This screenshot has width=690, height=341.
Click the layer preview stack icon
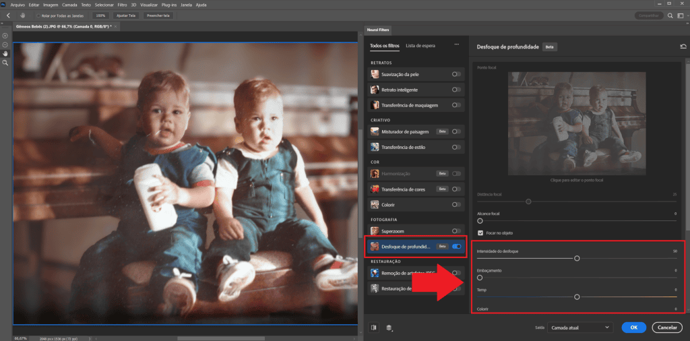(389, 328)
